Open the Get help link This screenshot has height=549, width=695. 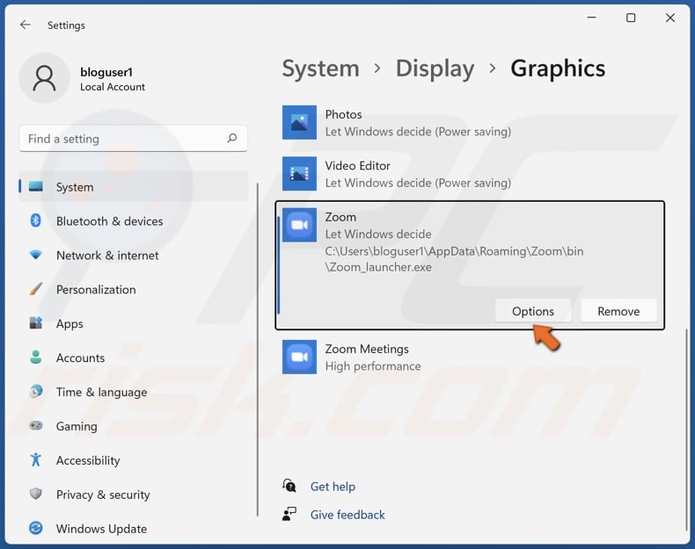coord(333,486)
